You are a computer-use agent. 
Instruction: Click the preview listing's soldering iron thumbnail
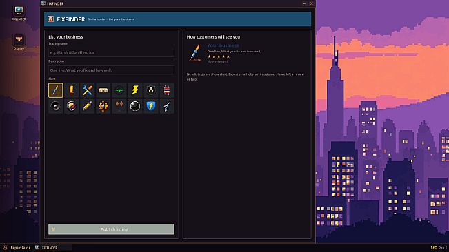point(195,53)
